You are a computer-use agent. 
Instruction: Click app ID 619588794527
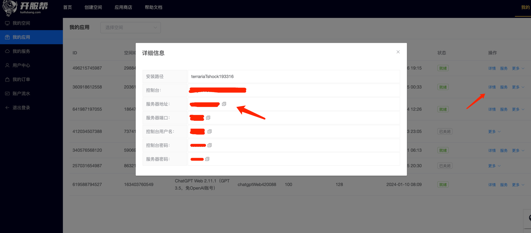[87, 184]
